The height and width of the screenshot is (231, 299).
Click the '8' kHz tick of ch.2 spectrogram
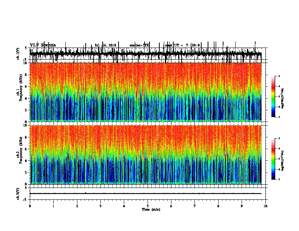[26, 137]
